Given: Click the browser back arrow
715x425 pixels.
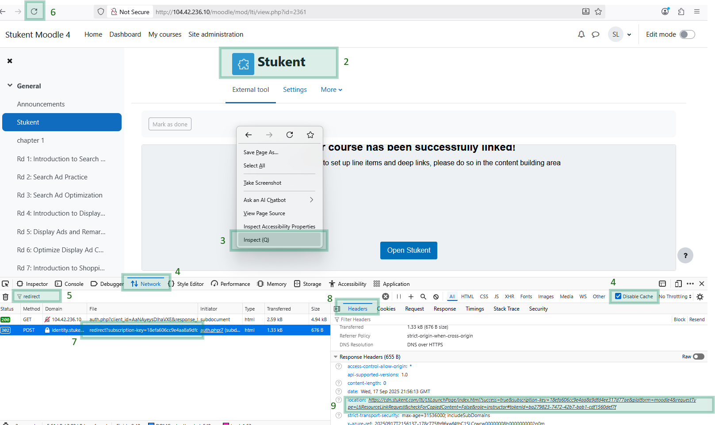Looking at the screenshot, I should click(3, 11).
